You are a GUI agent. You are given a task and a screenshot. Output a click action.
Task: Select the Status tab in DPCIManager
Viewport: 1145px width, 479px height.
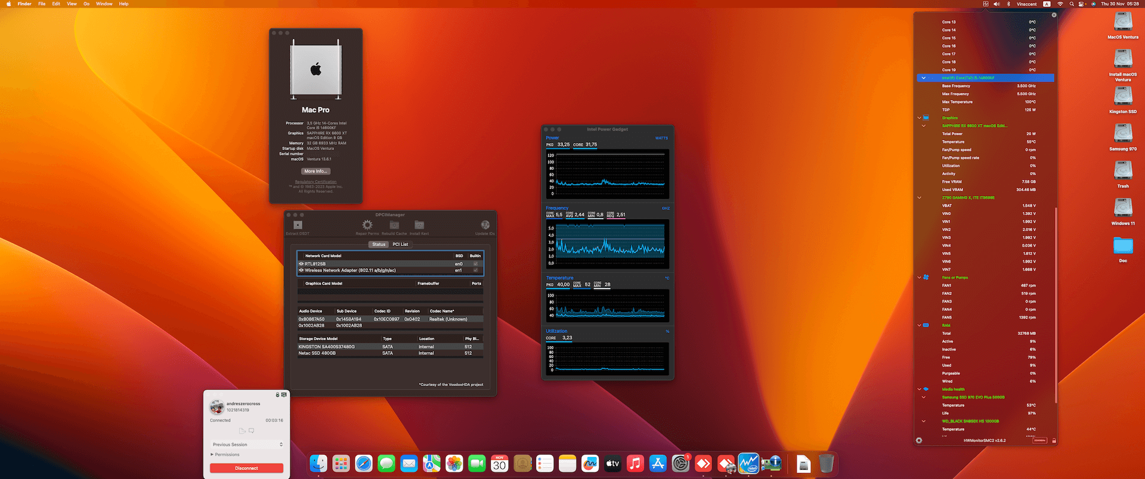tap(379, 244)
